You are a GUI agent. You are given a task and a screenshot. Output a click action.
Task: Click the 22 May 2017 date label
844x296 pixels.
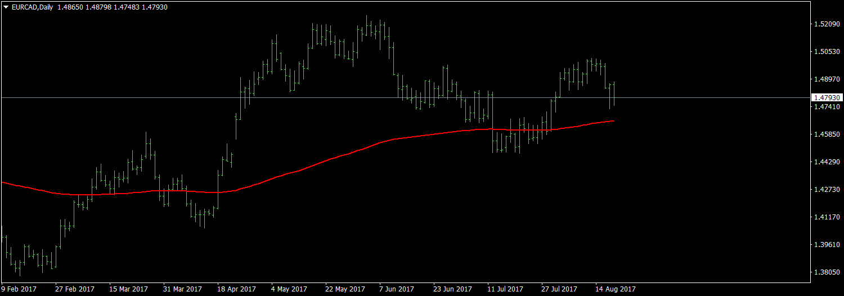point(345,289)
